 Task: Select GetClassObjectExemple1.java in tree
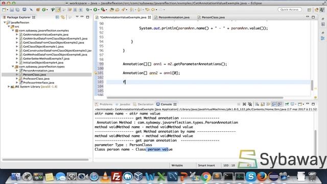coord(43,47)
